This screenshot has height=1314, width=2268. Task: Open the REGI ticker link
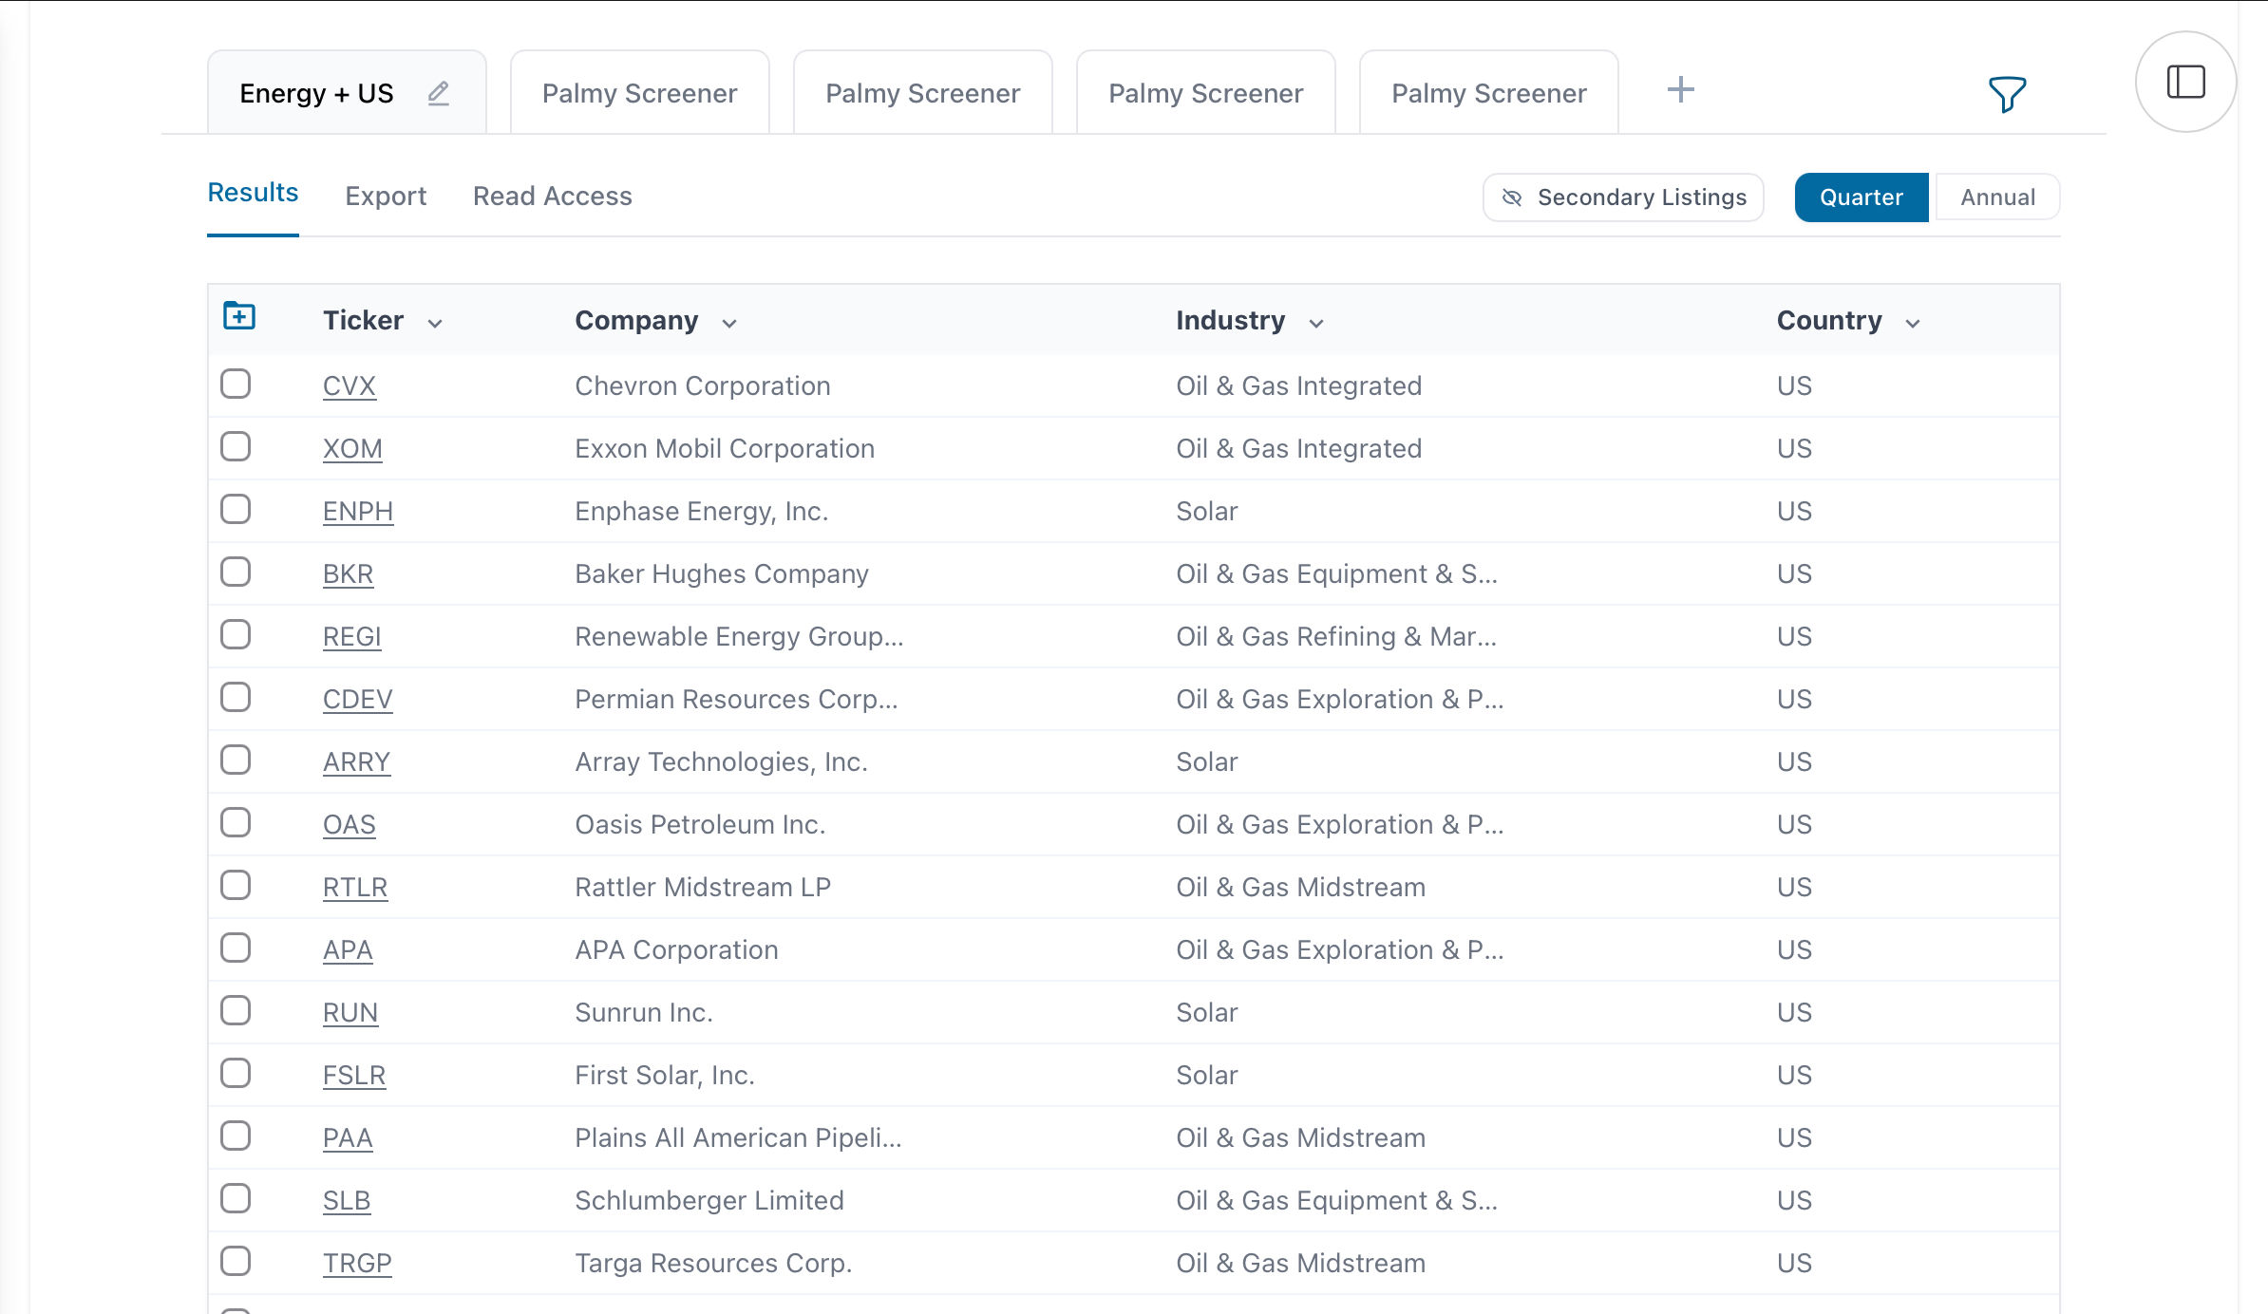tap(352, 637)
